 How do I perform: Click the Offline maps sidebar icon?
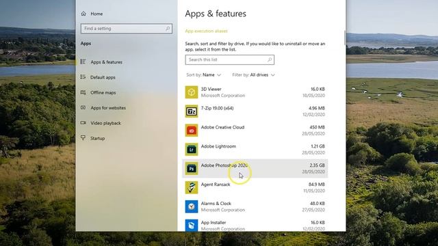point(83,92)
